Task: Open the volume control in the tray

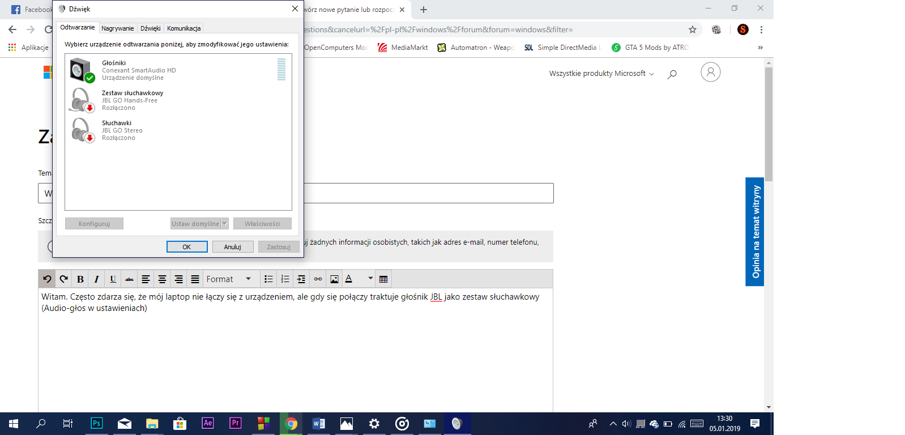Action: pyautogui.click(x=626, y=424)
